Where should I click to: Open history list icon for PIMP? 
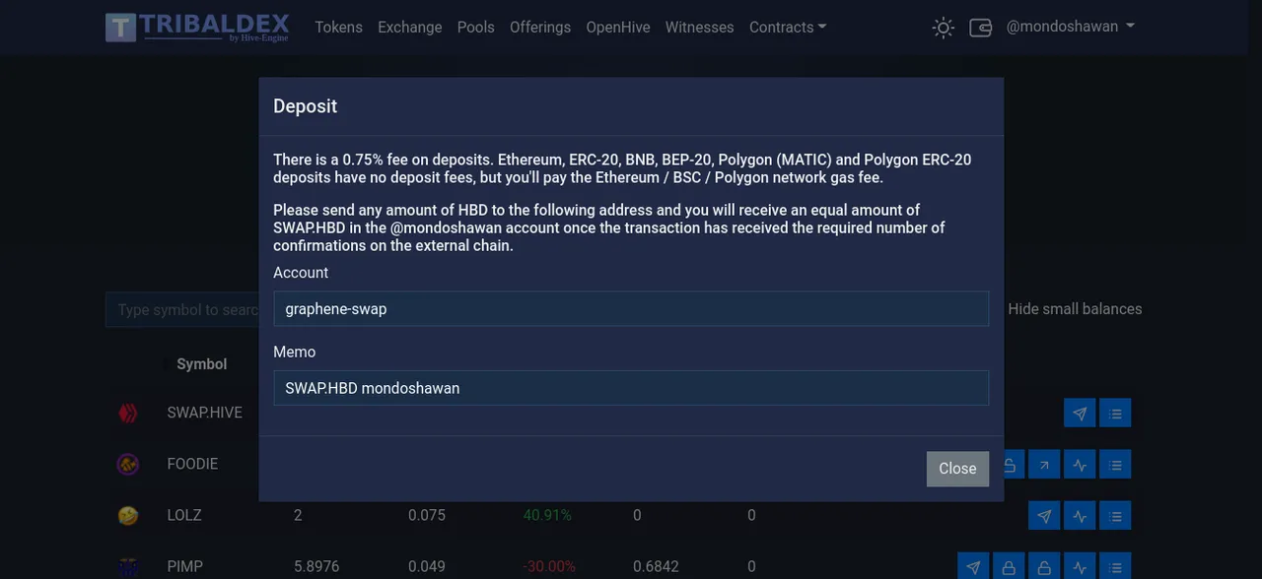click(x=1115, y=566)
